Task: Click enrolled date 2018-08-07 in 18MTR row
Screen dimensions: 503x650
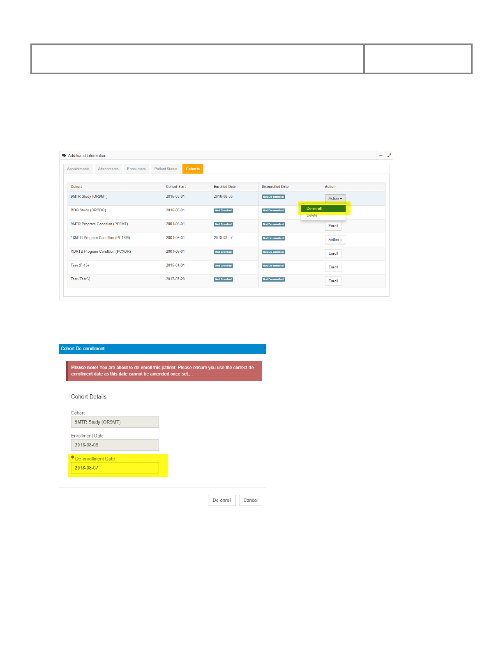Action: (x=223, y=238)
